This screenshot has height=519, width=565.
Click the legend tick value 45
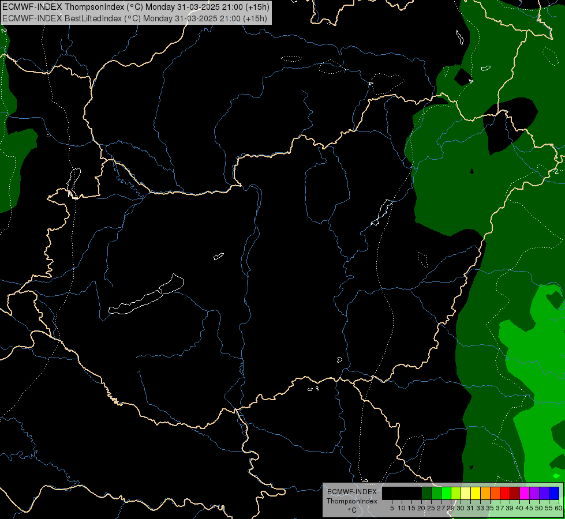click(x=529, y=508)
